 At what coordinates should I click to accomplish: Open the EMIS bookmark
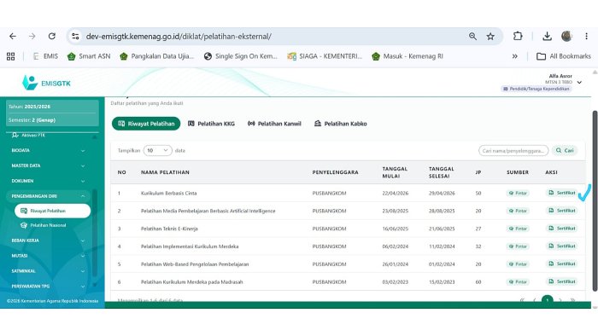click(x=46, y=56)
